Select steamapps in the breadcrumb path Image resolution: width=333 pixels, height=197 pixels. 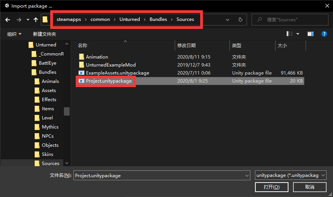pos(69,19)
